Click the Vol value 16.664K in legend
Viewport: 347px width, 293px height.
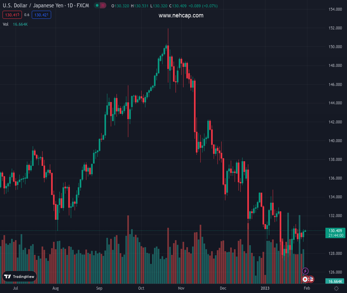pos(20,24)
